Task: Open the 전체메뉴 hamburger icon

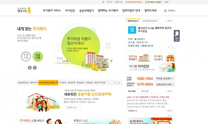Action: tap(165, 11)
